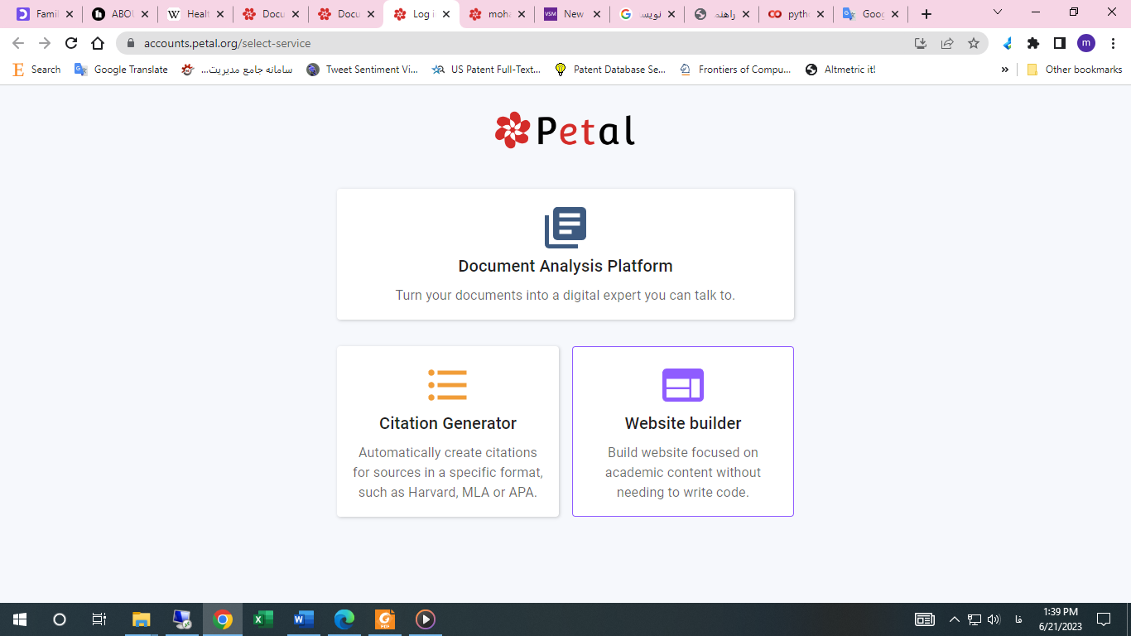Viewport: 1131px width, 636px height.
Task: Click 'Turn your documents into a digital expert' text
Action: coord(565,295)
